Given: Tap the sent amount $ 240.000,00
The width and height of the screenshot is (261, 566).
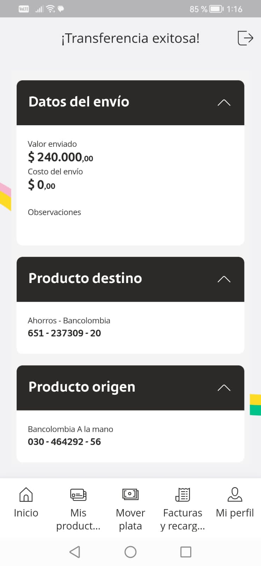Looking at the screenshot, I should tap(60, 157).
